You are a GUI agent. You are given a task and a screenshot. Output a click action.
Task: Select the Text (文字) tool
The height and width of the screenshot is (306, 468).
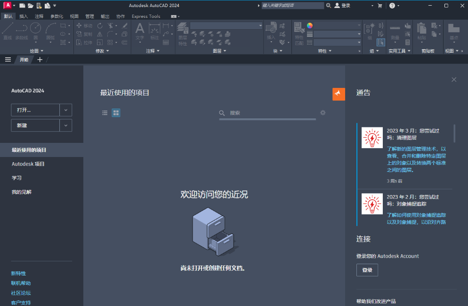(x=140, y=31)
